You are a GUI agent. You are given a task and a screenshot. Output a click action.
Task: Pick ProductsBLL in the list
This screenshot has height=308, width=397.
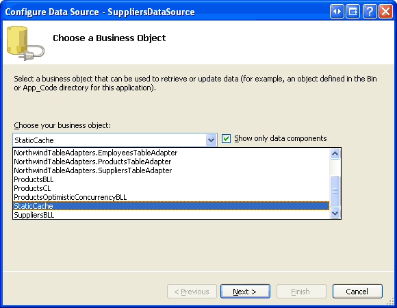171,179
